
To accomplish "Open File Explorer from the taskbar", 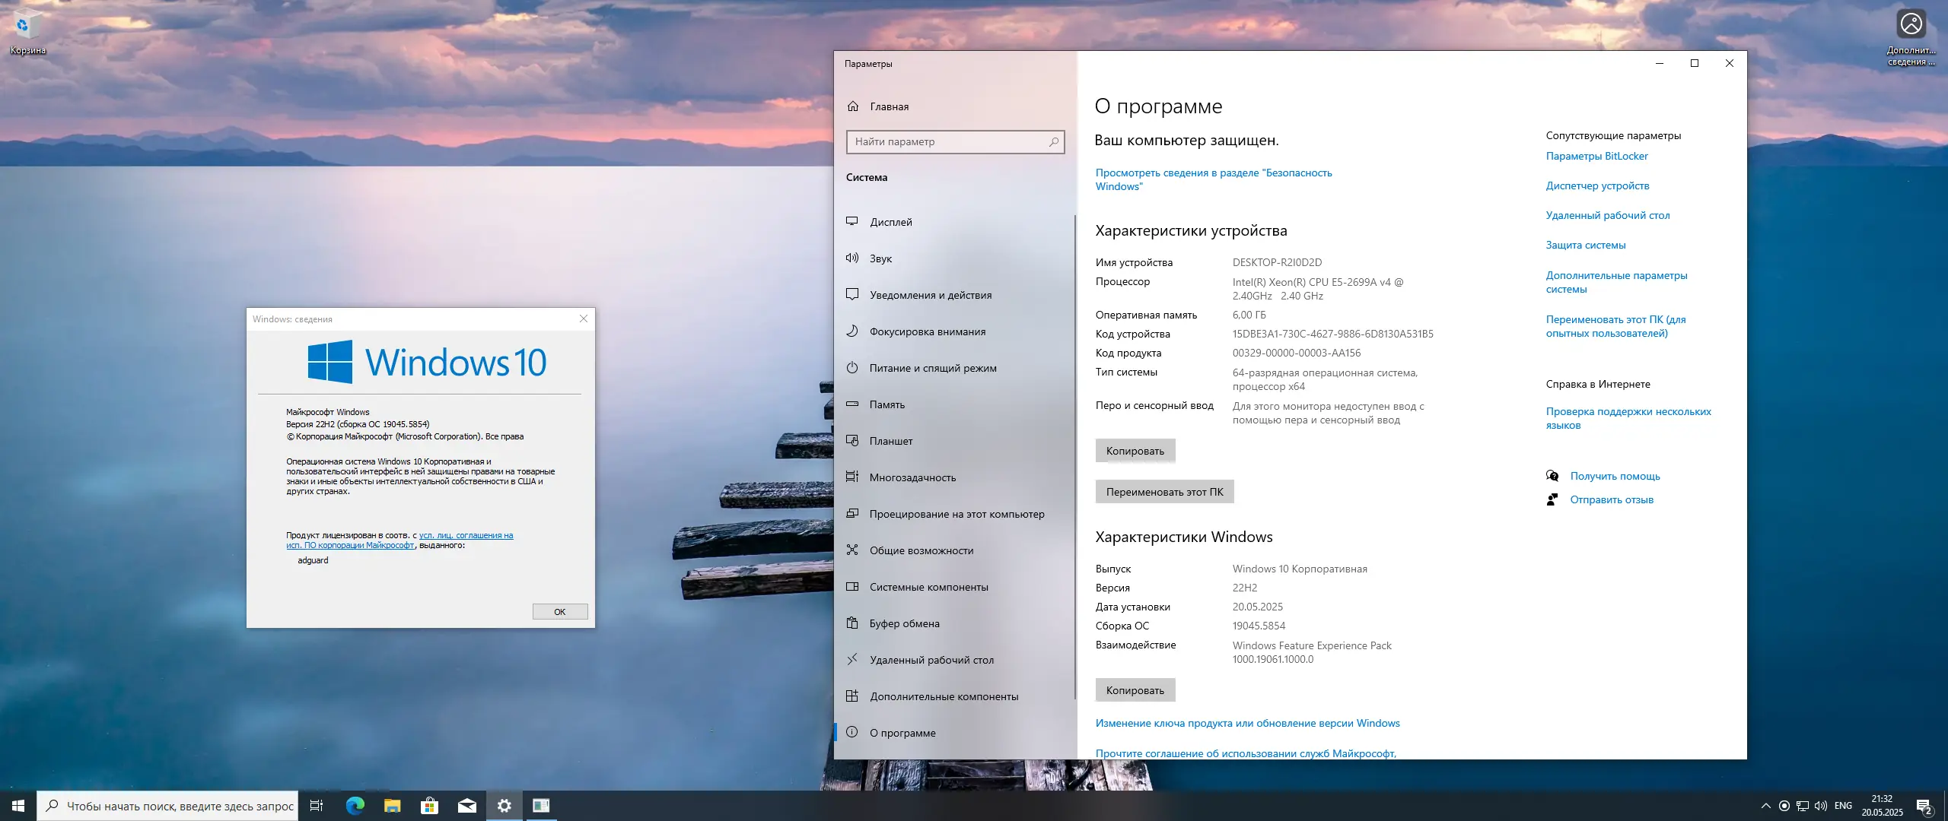I will pyautogui.click(x=392, y=806).
